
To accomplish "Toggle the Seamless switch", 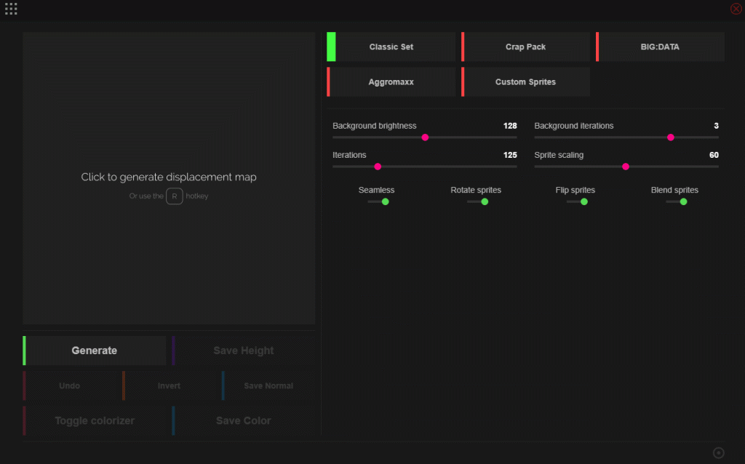I will pyautogui.click(x=378, y=201).
